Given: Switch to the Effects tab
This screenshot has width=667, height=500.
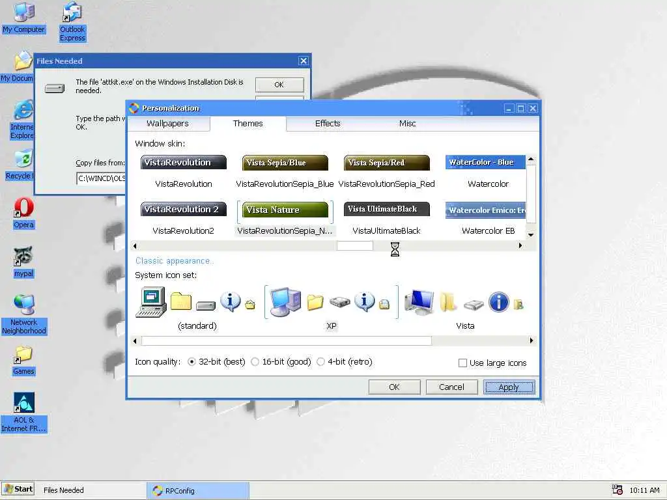Looking at the screenshot, I should click(328, 124).
